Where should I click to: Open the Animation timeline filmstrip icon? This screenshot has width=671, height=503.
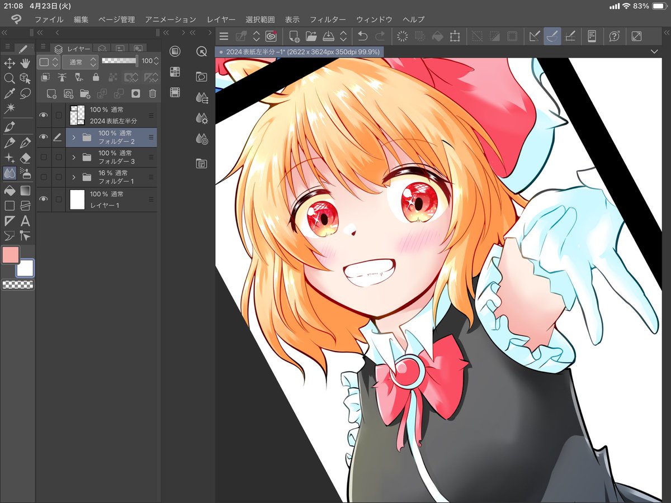coord(175,92)
